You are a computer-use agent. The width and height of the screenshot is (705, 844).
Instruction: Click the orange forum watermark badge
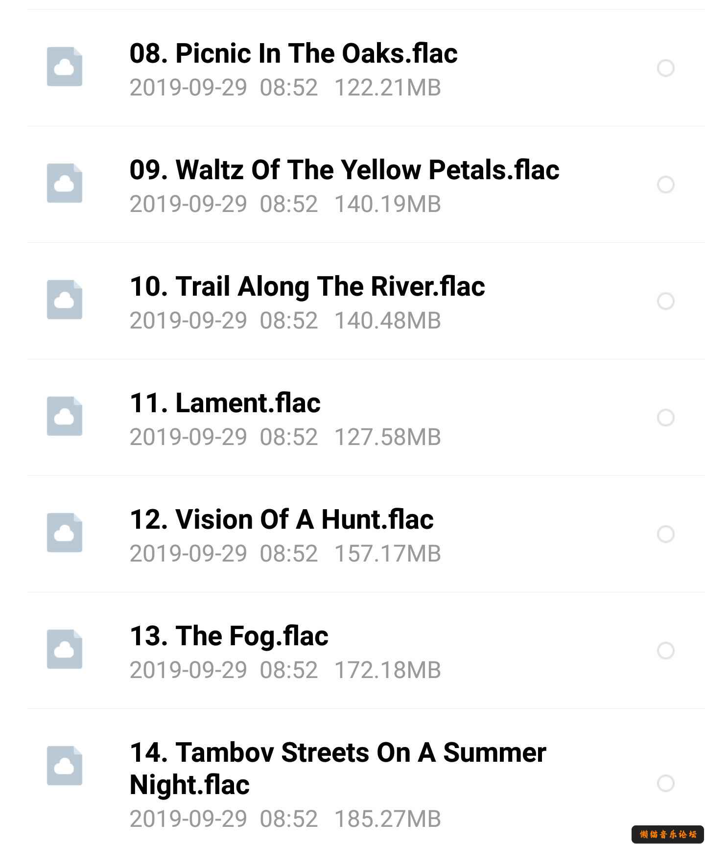[x=668, y=834]
